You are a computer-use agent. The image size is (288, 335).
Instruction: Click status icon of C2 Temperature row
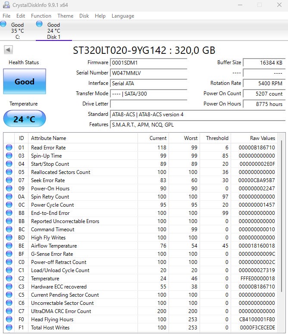point(9,279)
